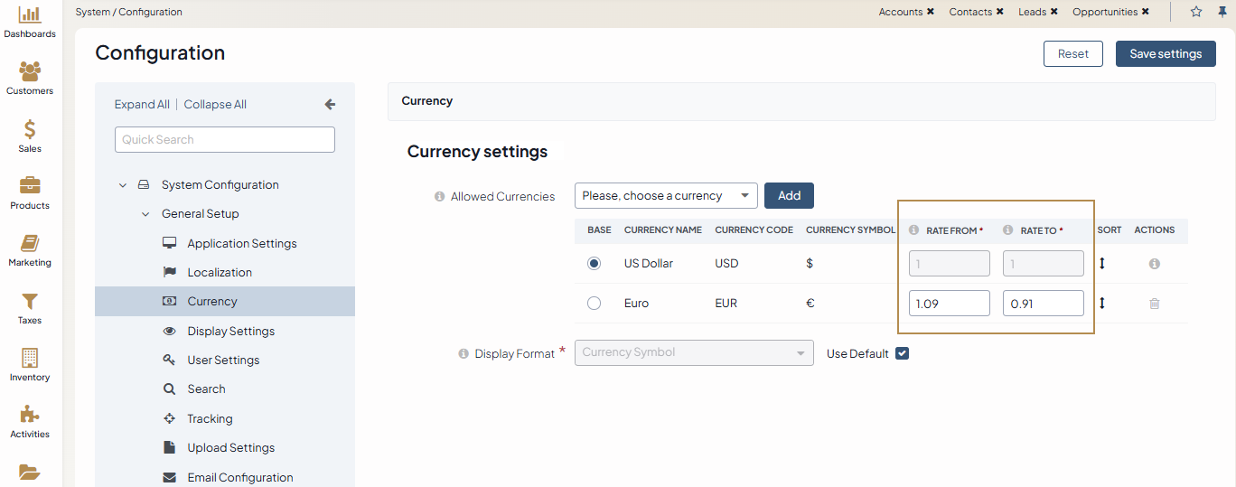Collapse the General Setup section

[x=145, y=214]
